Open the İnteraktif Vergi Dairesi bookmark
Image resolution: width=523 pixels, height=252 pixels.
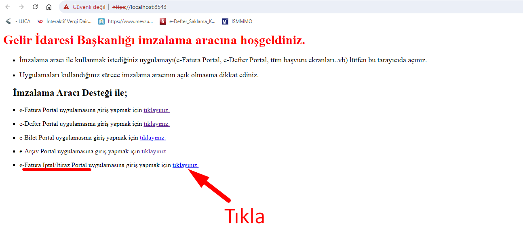65,21
